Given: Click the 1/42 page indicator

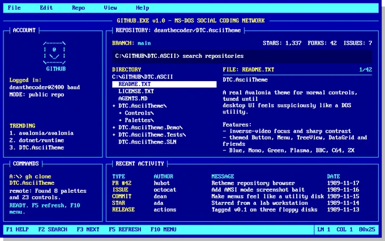Looking at the screenshot, I should (x=365, y=70).
